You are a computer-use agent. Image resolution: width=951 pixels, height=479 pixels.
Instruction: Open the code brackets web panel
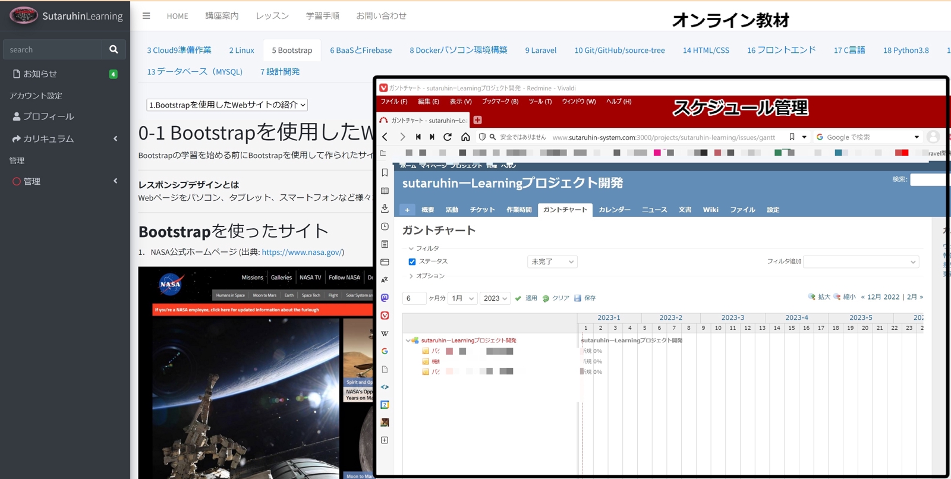tap(385, 387)
